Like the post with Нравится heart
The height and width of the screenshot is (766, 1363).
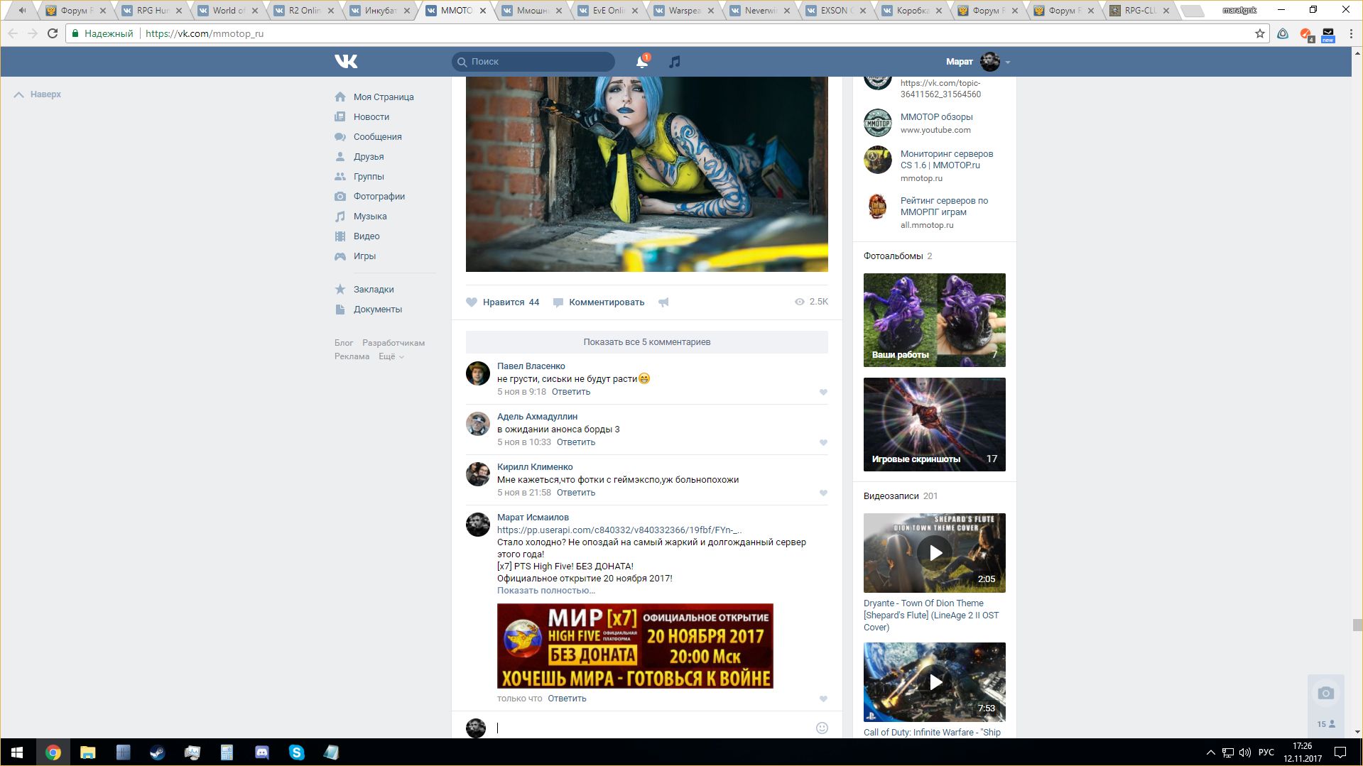click(x=472, y=302)
